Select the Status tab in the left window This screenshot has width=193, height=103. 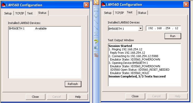(42, 13)
